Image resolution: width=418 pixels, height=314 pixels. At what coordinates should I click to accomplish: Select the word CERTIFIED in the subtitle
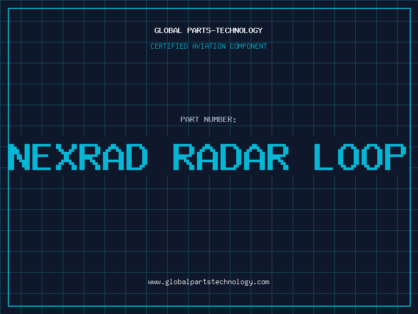[x=169, y=46]
